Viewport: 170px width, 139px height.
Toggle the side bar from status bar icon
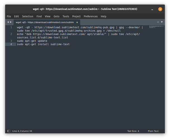click(9, 131)
